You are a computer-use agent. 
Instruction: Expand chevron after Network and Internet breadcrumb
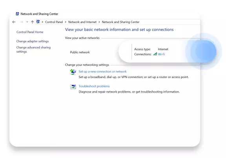point(99,22)
